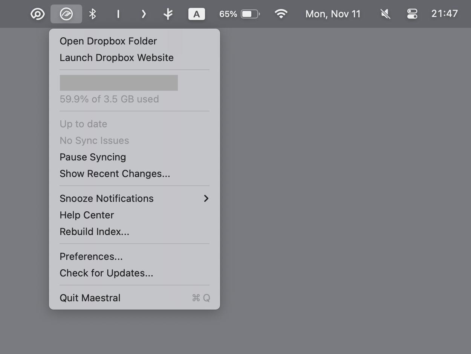Image resolution: width=471 pixels, height=354 pixels.
Task: Click the clock showing 21:47
Action: point(445,14)
